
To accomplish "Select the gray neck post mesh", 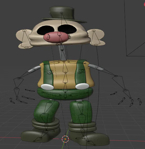I will (62, 53).
